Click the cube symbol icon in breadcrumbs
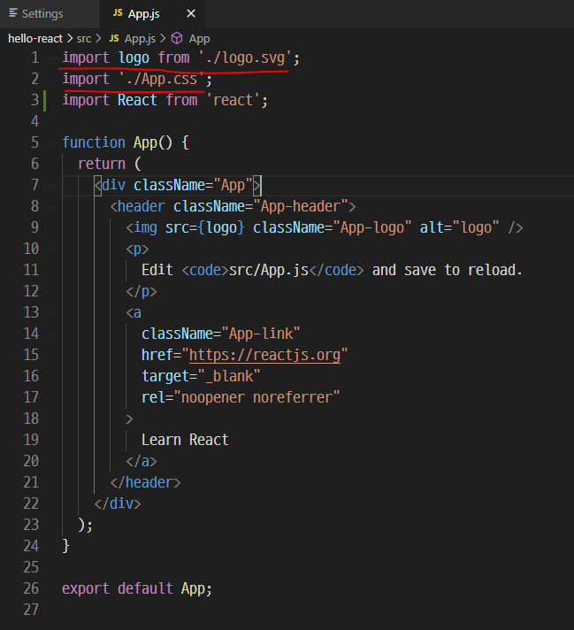Viewport: 574px width, 630px height. click(177, 38)
